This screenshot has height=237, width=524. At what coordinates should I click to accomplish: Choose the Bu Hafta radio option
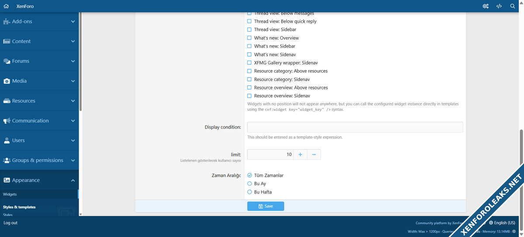tap(250, 192)
